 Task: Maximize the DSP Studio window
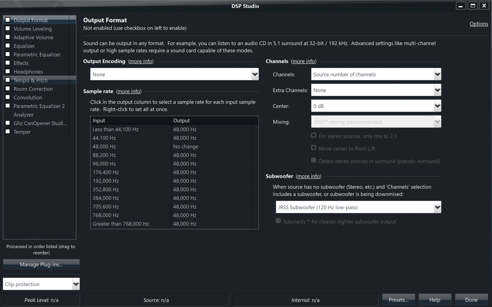pos(473,6)
